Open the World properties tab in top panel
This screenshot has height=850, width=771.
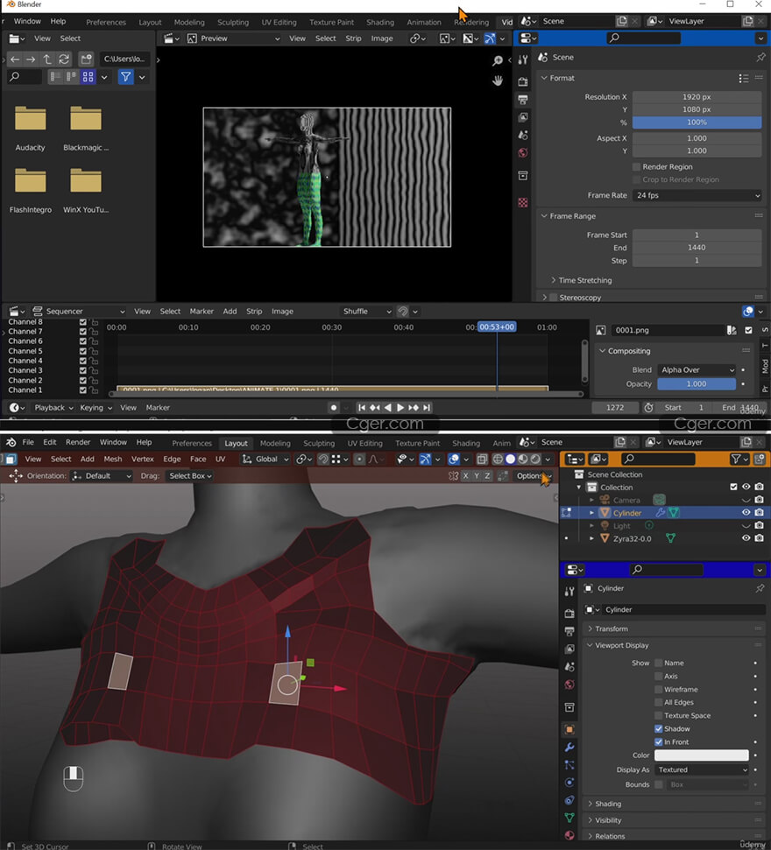[523, 153]
